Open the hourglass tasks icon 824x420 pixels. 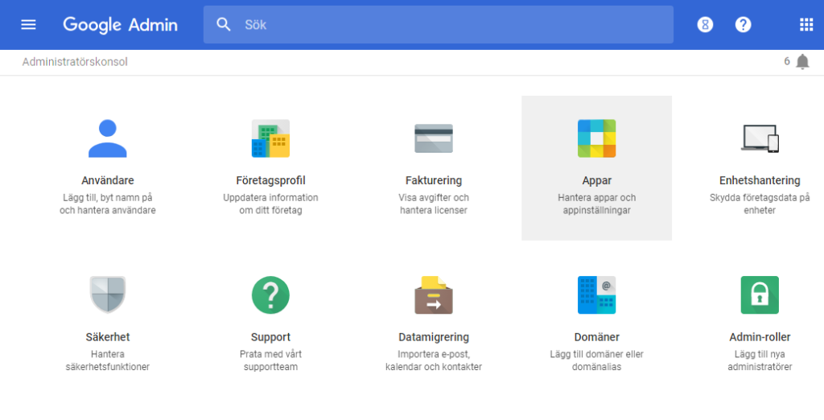(705, 25)
